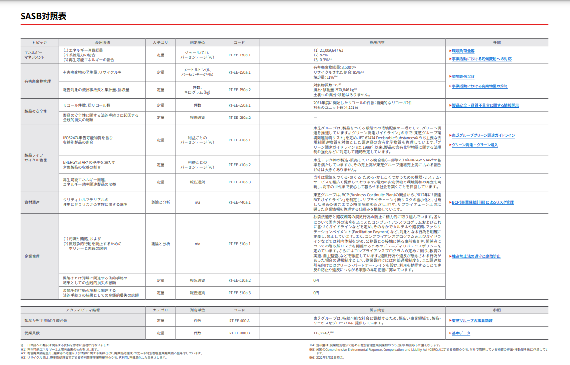Follow the 事業活動における廃棄物量の抑制 link

[x=479, y=86]
